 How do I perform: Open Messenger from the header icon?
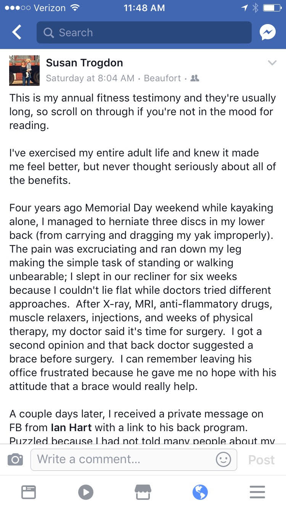click(x=268, y=32)
